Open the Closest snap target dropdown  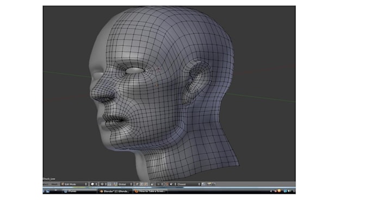[189, 184]
